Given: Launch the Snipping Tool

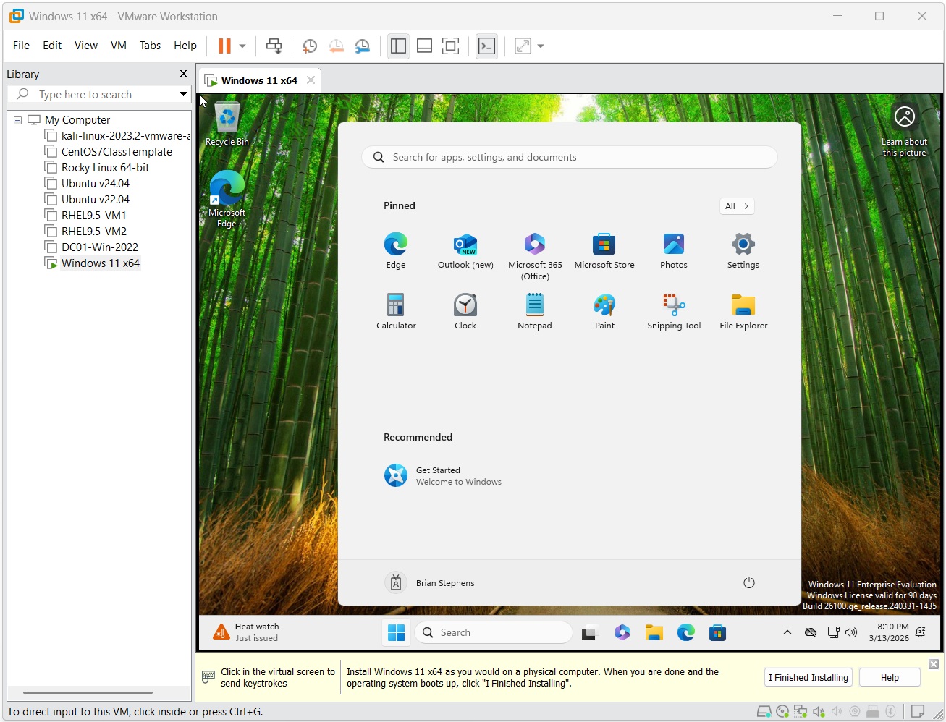Looking at the screenshot, I should tap(674, 311).
